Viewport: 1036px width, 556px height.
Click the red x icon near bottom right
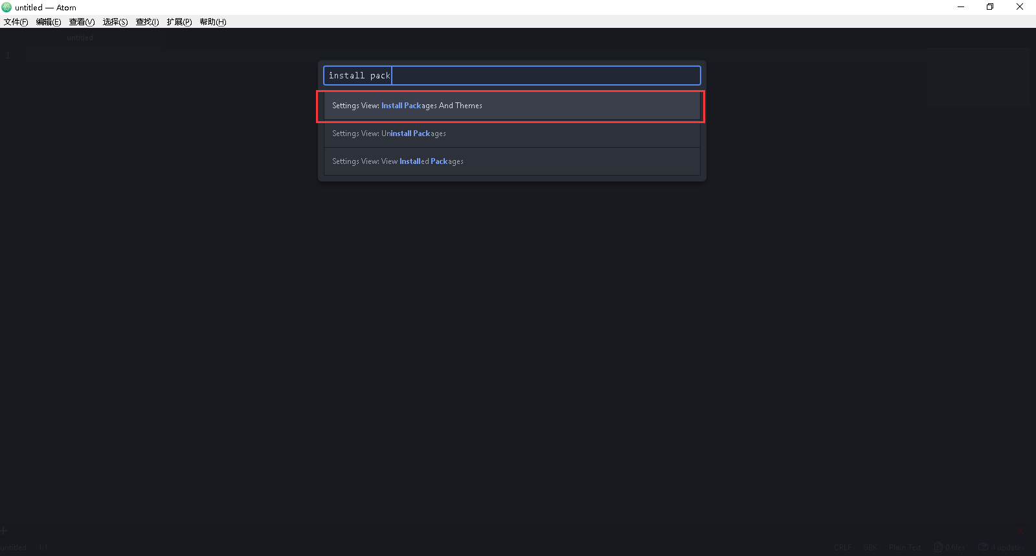click(1020, 531)
